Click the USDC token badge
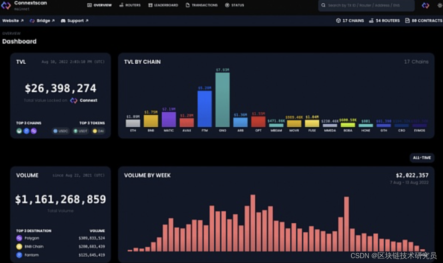The width and height of the screenshot is (443, 263). click(60, 131)
